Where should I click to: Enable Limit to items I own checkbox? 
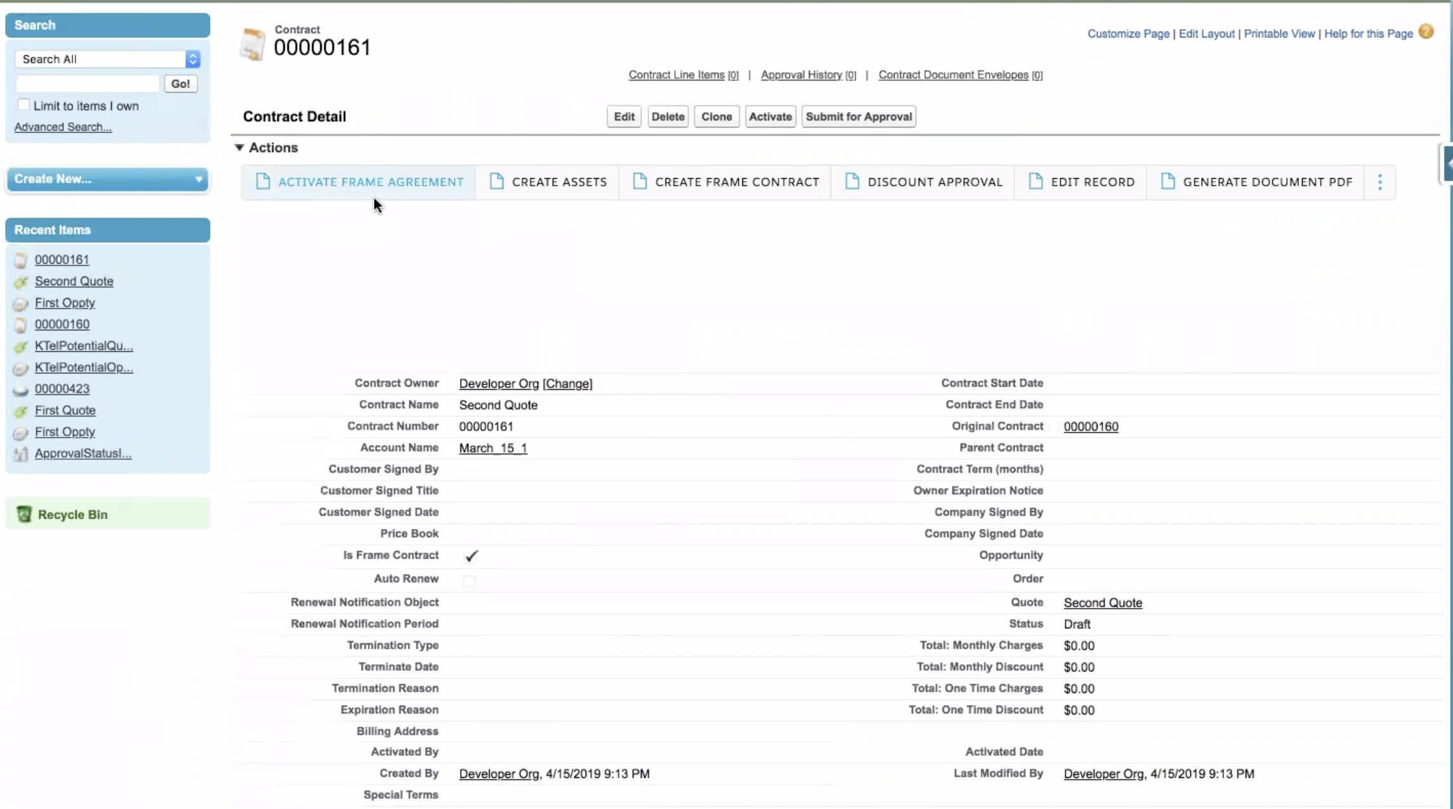(23, 105)
